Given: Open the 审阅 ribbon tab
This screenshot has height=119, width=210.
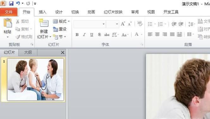Looking at the screenshot, I should tap(135, 12).
